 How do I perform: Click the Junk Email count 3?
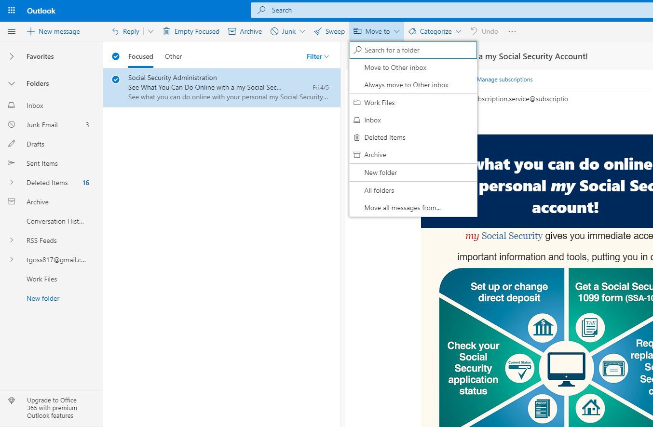(x=87, y=125)
